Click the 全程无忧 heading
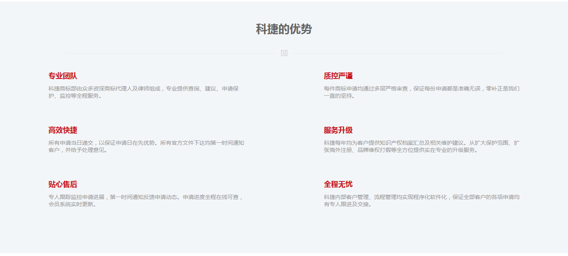The image size is (568, 256). (338, 184)
